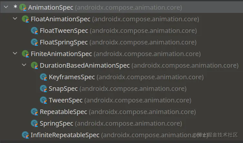Click the AnimationSpec interface icon
The image size is (243, 143).
click(23, 7)
